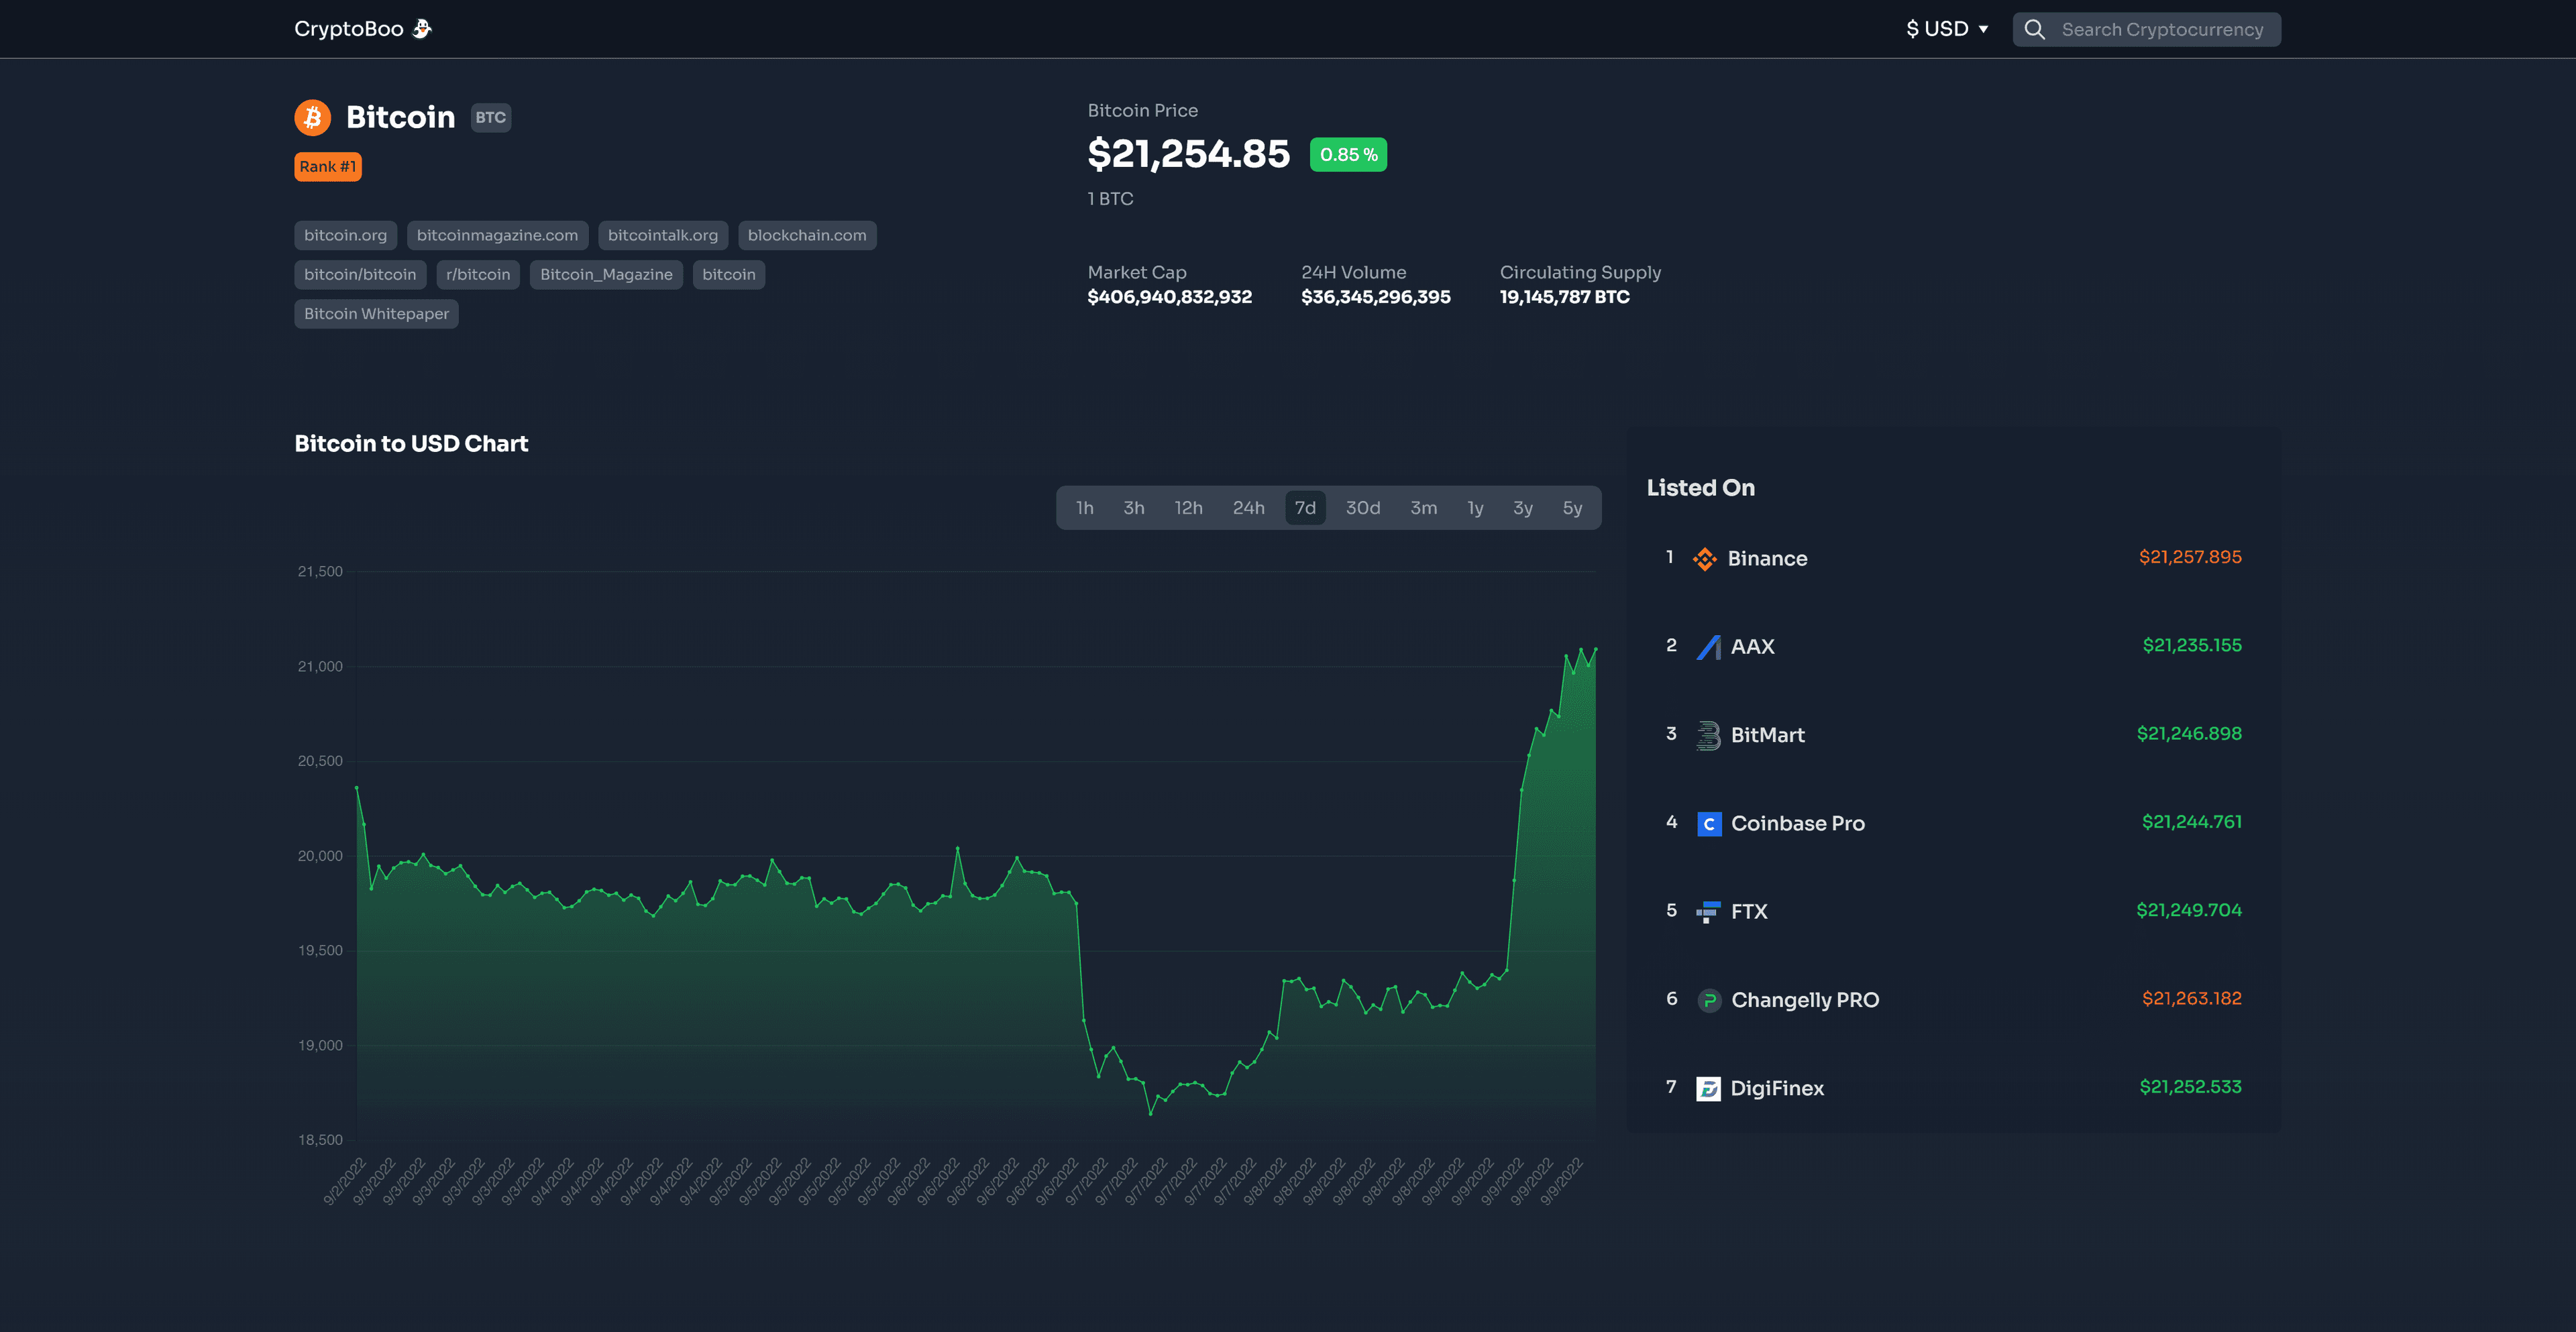Switch chart range to 1h
This screenshot has height=1332, width=2576.
click(1084, 508)
